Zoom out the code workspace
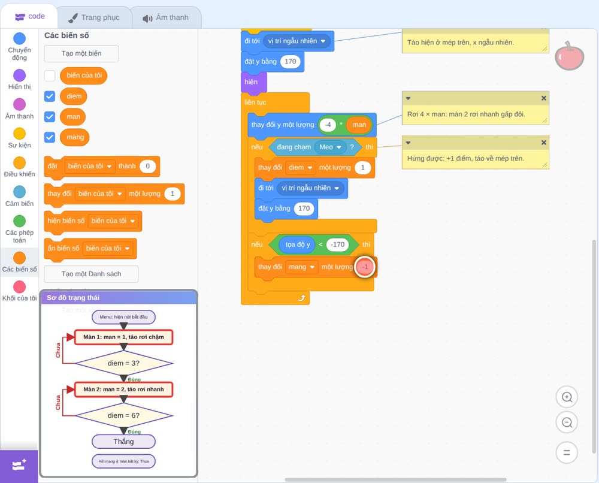This screenshot has width=599, height=483. point(567,422)
